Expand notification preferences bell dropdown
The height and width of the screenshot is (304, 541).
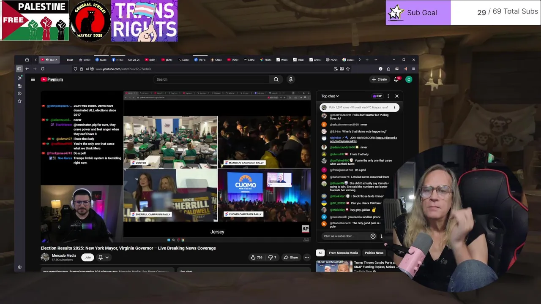click(104, 257)
